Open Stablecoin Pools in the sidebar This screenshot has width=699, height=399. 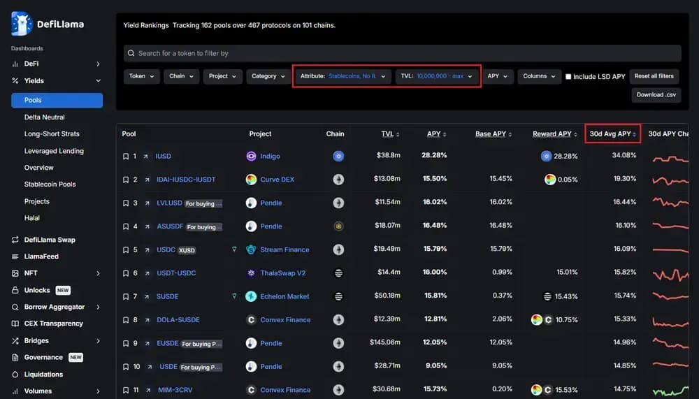[x=50, y=184]
